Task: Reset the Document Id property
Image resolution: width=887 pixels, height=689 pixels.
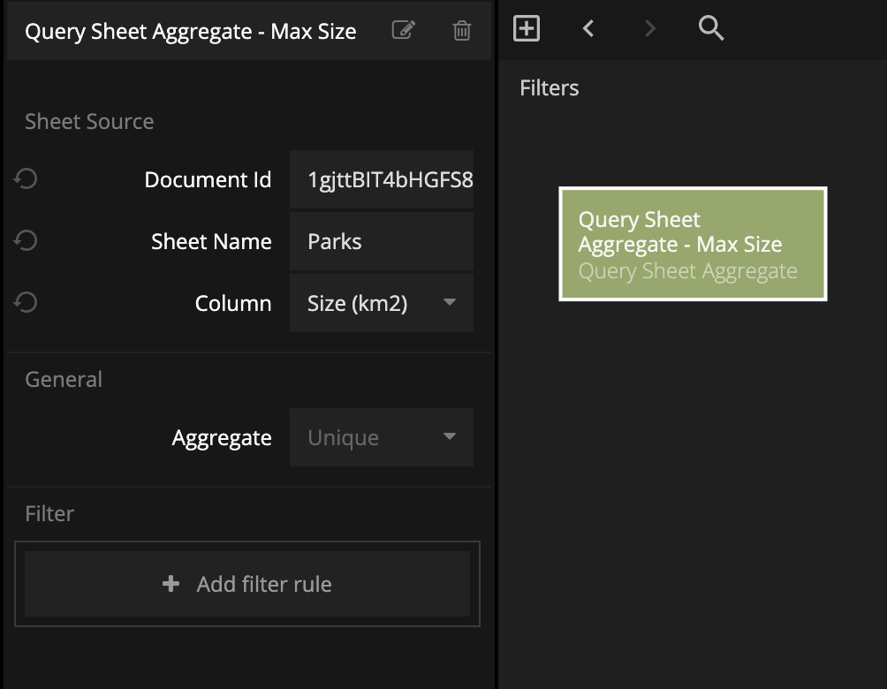Action: coord(26,179)
